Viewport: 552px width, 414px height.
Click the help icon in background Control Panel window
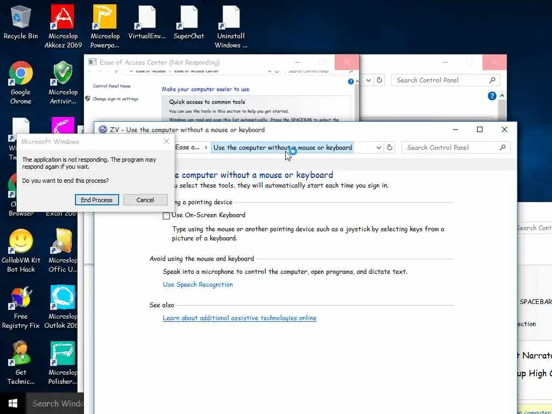tap(492, 96)
